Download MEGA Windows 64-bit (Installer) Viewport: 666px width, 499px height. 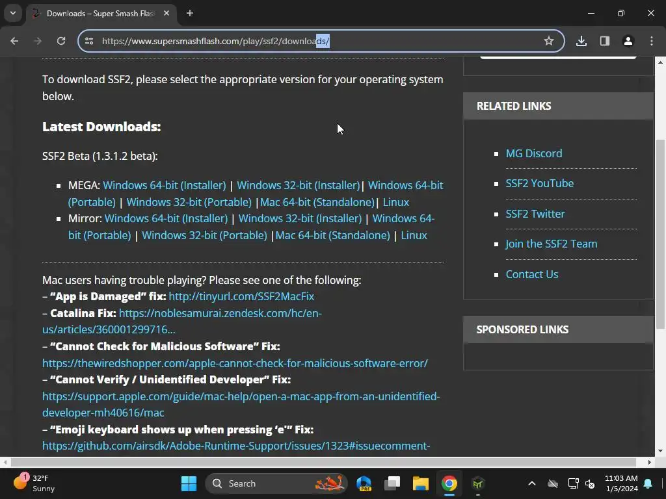165,185
